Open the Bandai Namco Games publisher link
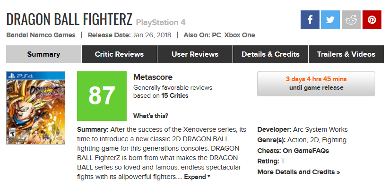 tap(41, 35)
